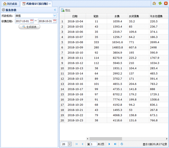Jump to the last page

tap(115, 144)
